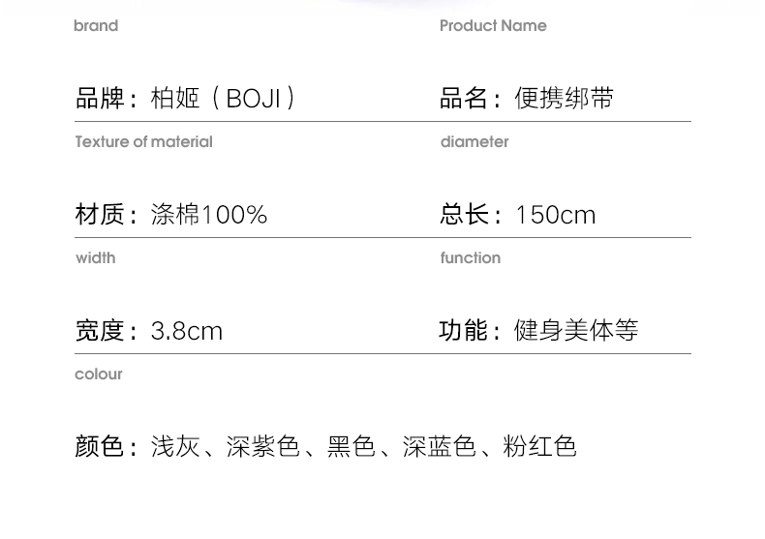This screenshot has height=539, width=765.
Task: Click the 'Texture of material' heading
Action: click(143, 142)
